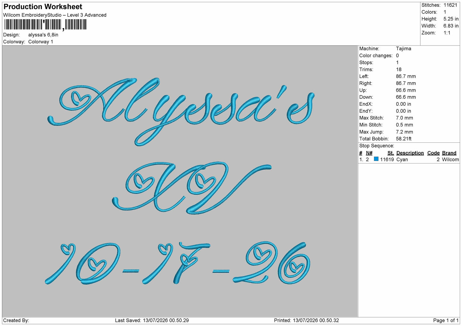Click the 'Color changes:' label
Screen dimensions: 462x326
(376, 56)
